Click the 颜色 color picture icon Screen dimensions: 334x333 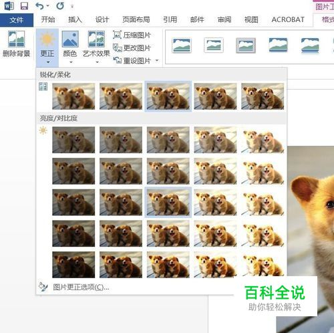(x=70, y=39)
